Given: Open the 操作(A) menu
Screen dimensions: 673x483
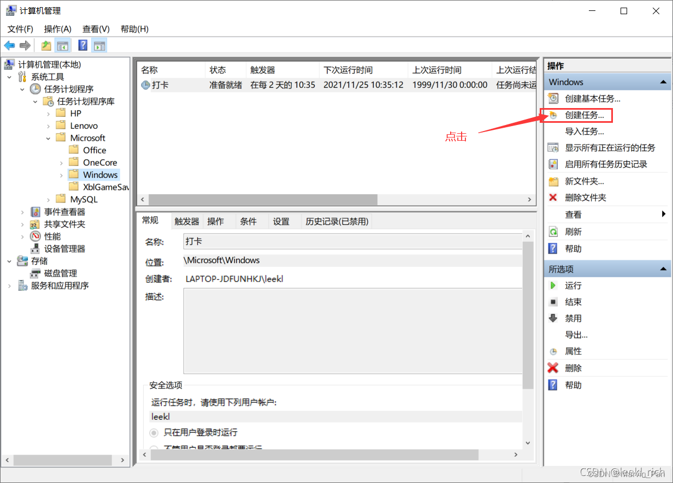Looking at the screenshot, I should [58, 29].
